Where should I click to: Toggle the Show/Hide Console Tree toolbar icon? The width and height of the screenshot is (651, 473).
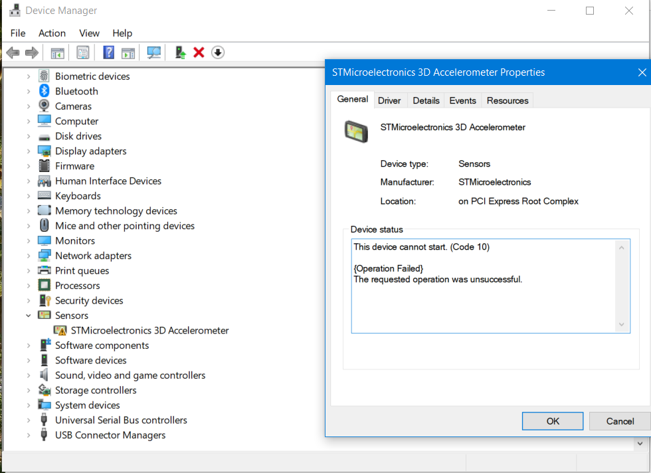pos(57,52)
